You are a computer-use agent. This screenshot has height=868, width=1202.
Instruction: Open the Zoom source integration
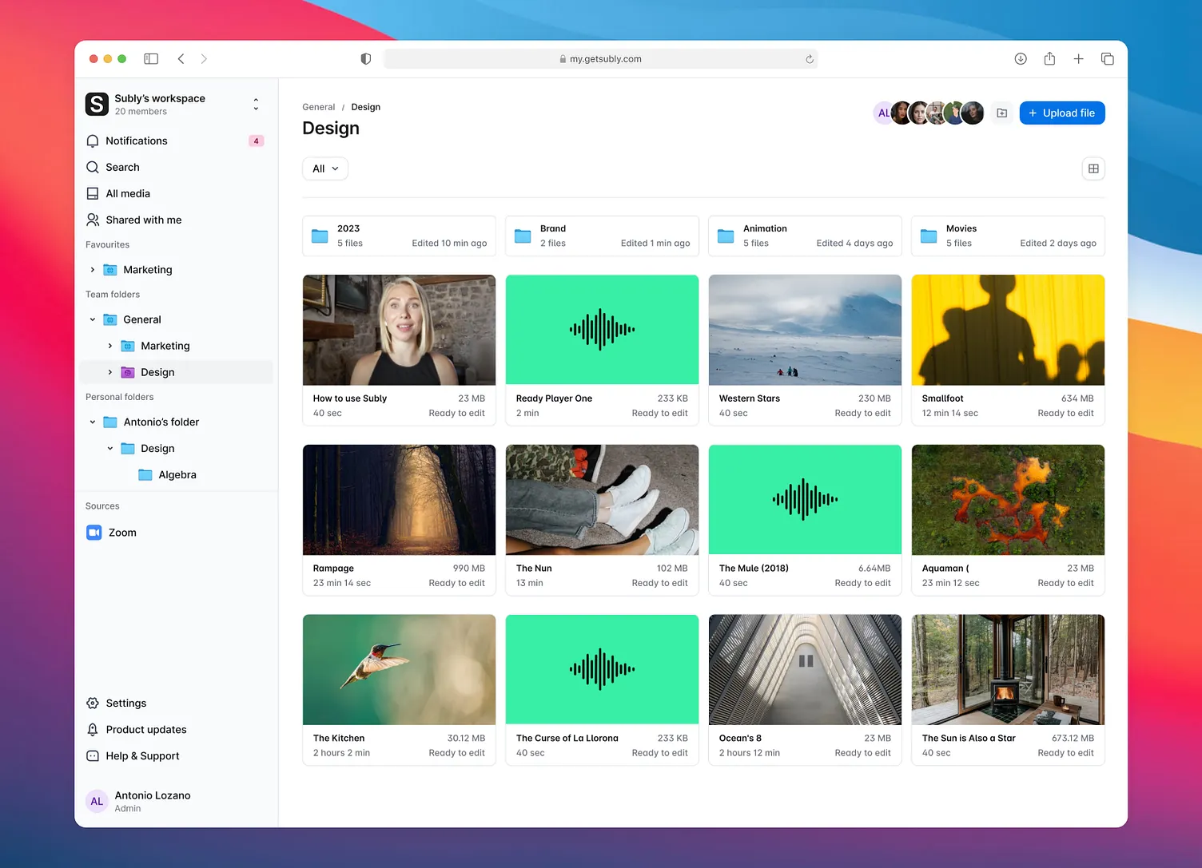click(121, 532)
